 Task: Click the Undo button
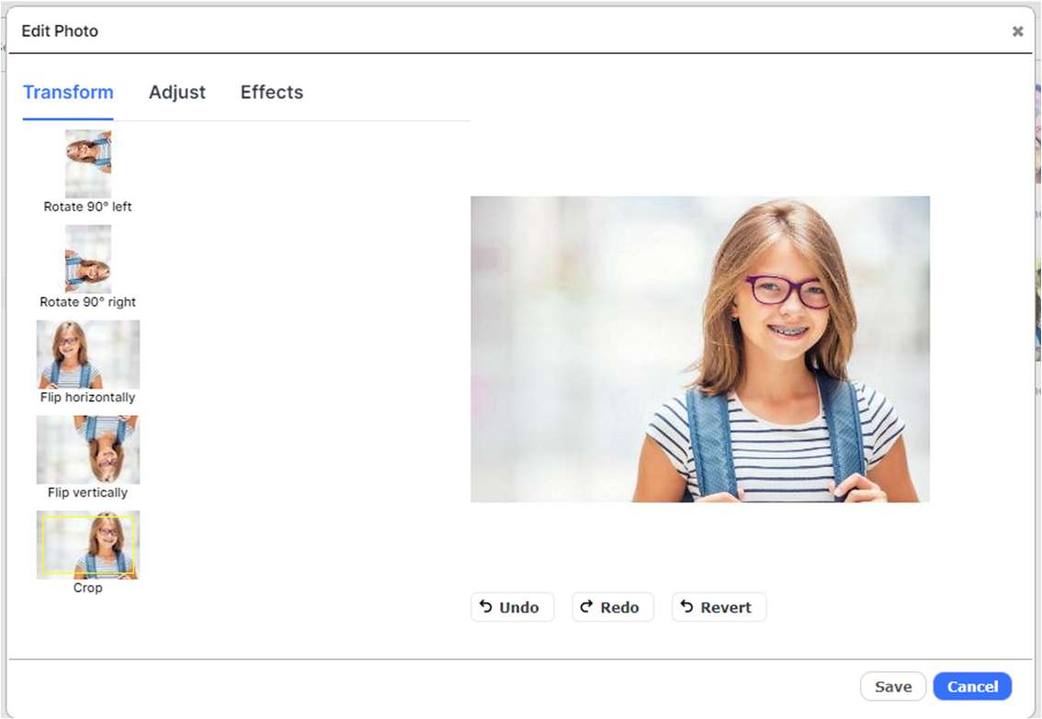(x=512, y=608)
